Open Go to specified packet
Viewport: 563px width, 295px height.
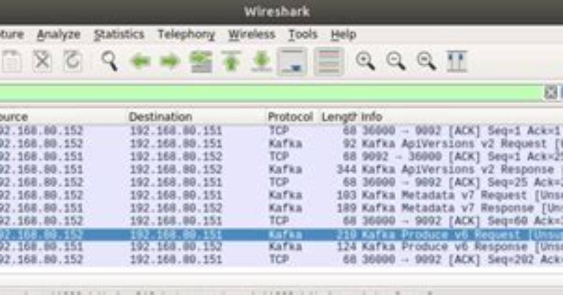click(201, 62)
